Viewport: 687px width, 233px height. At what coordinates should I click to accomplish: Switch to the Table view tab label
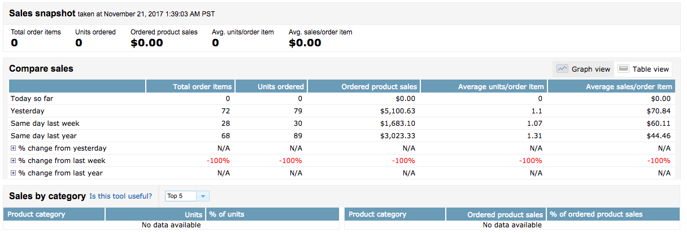point(651,69)
